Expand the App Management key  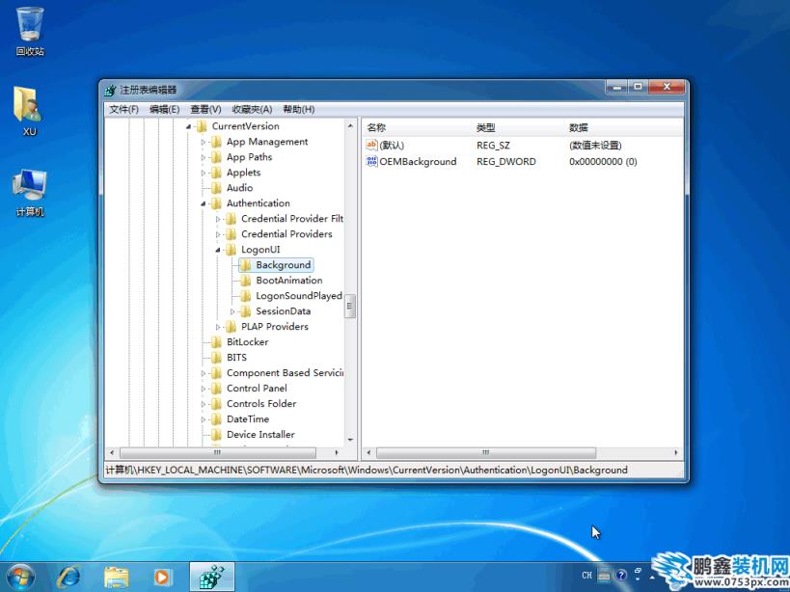(204, 143)
